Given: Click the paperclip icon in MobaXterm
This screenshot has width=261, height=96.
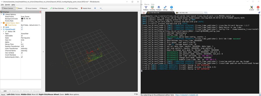Looking at the screenshot, I should click(x=259, y=12).
